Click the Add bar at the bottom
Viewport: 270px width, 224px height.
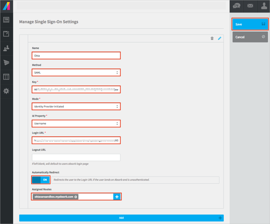121,218
